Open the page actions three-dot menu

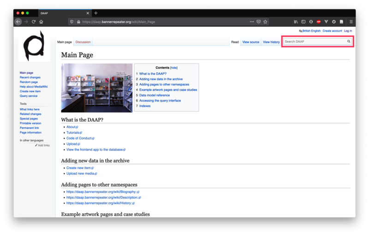(x=251, y=22)
